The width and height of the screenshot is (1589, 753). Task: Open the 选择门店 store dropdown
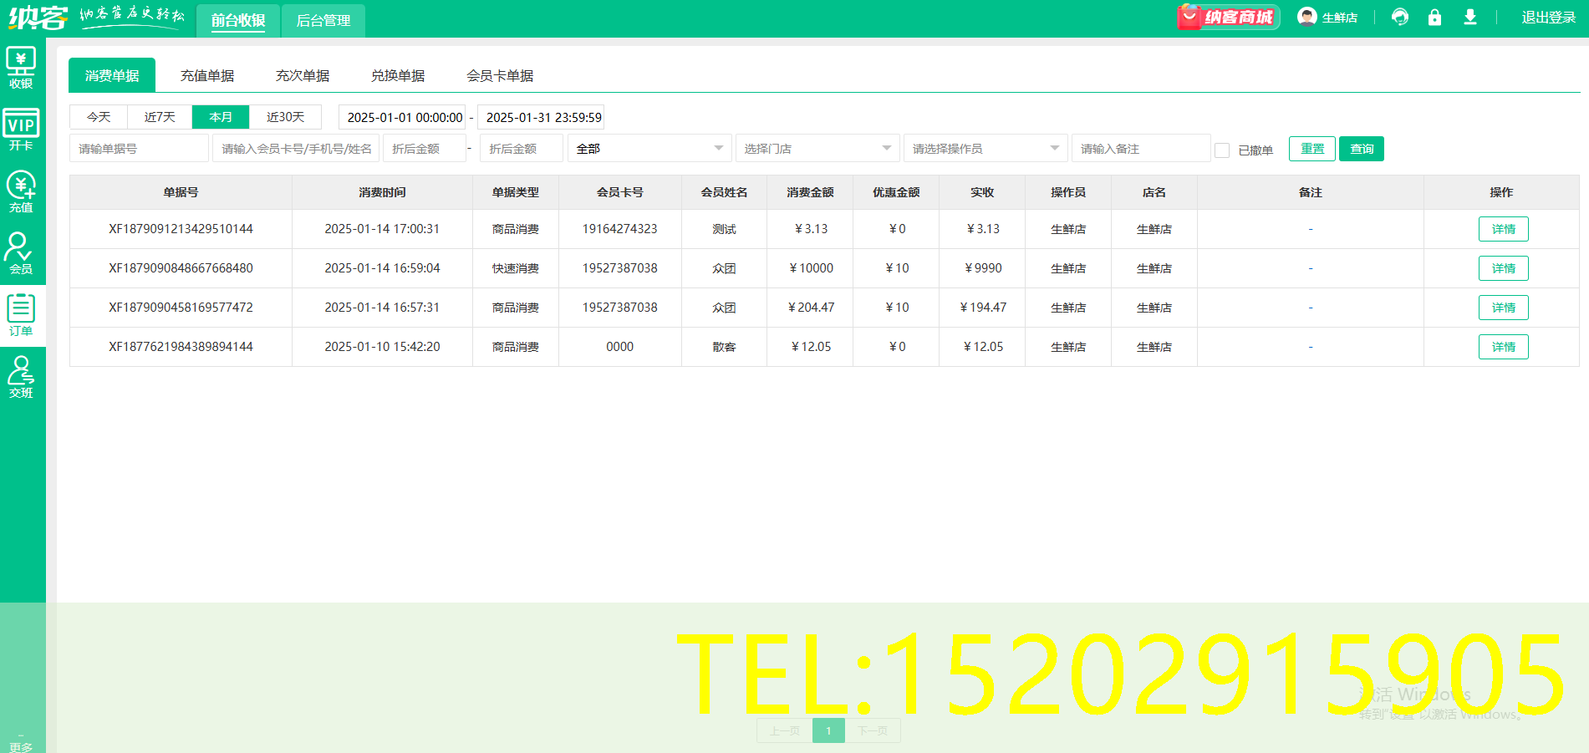[817, 149]
